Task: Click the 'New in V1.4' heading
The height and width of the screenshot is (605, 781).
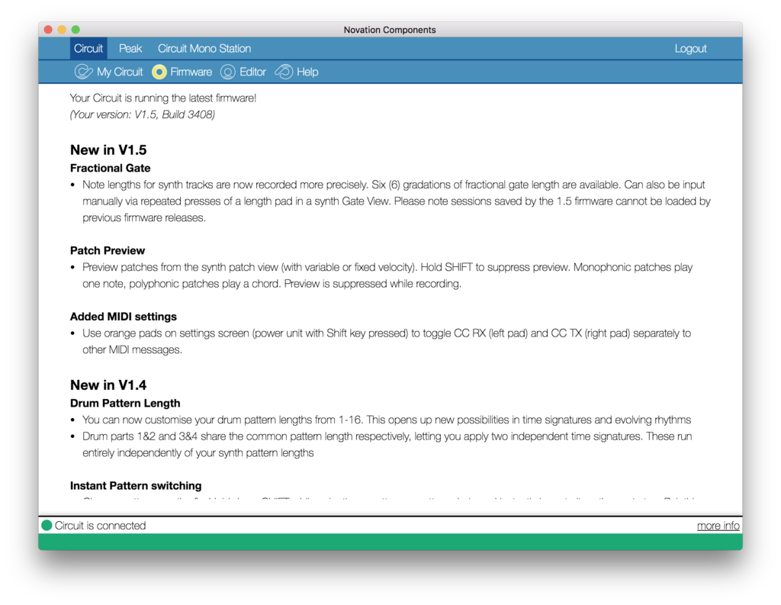Action: pos(108,385)
